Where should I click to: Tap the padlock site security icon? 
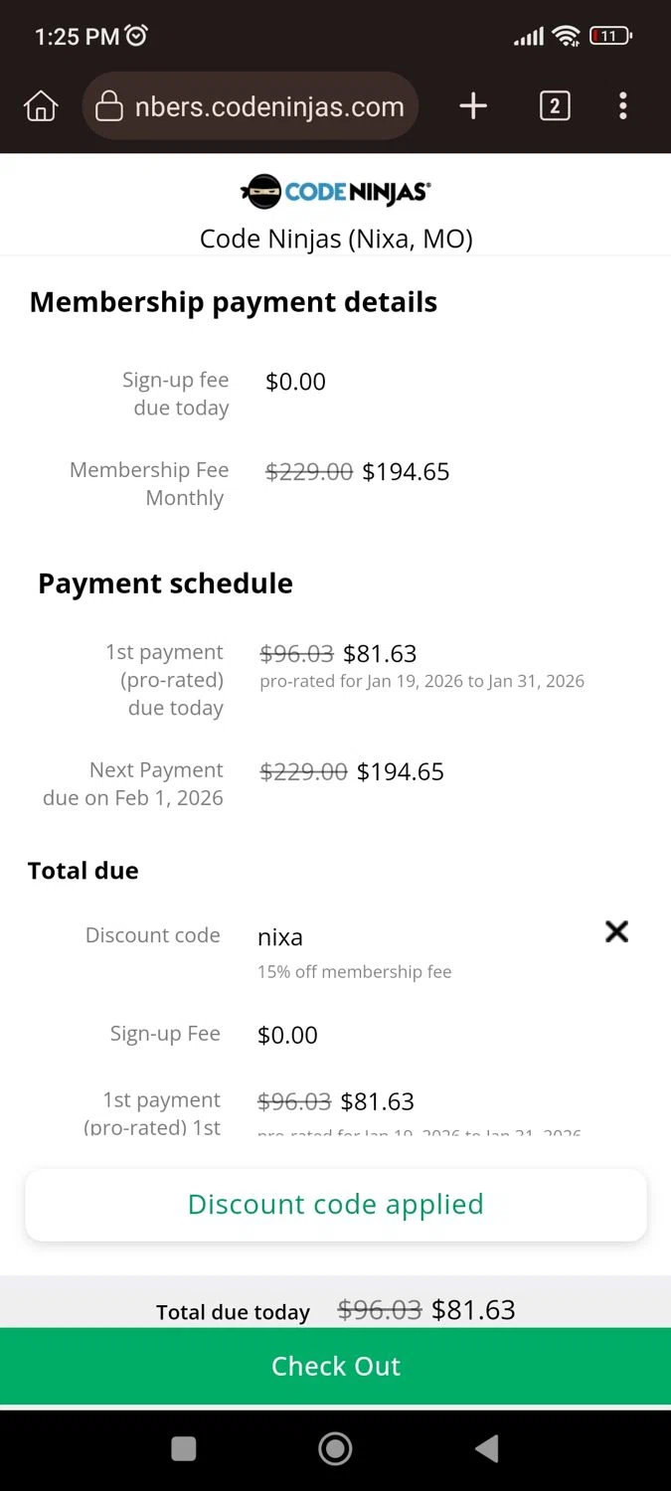click(x=108, y=107)
